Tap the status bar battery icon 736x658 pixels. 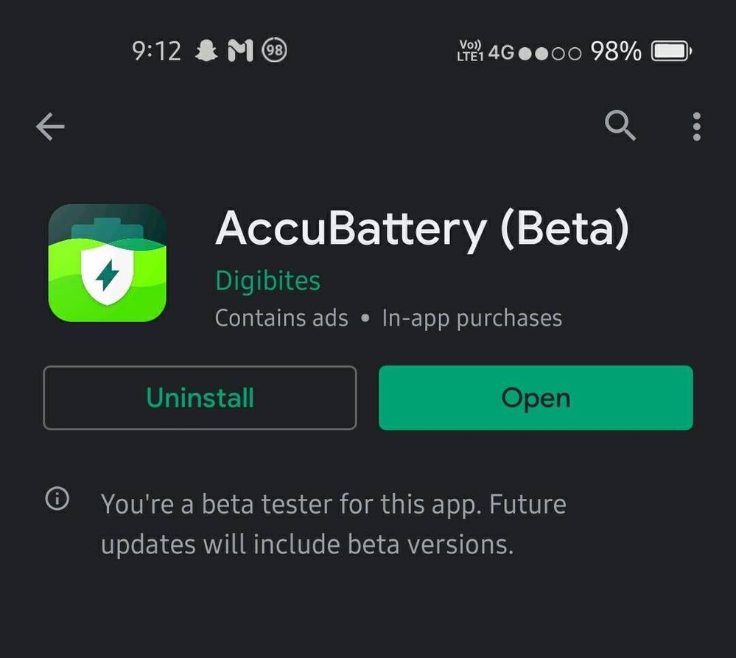tap(671, 51)
